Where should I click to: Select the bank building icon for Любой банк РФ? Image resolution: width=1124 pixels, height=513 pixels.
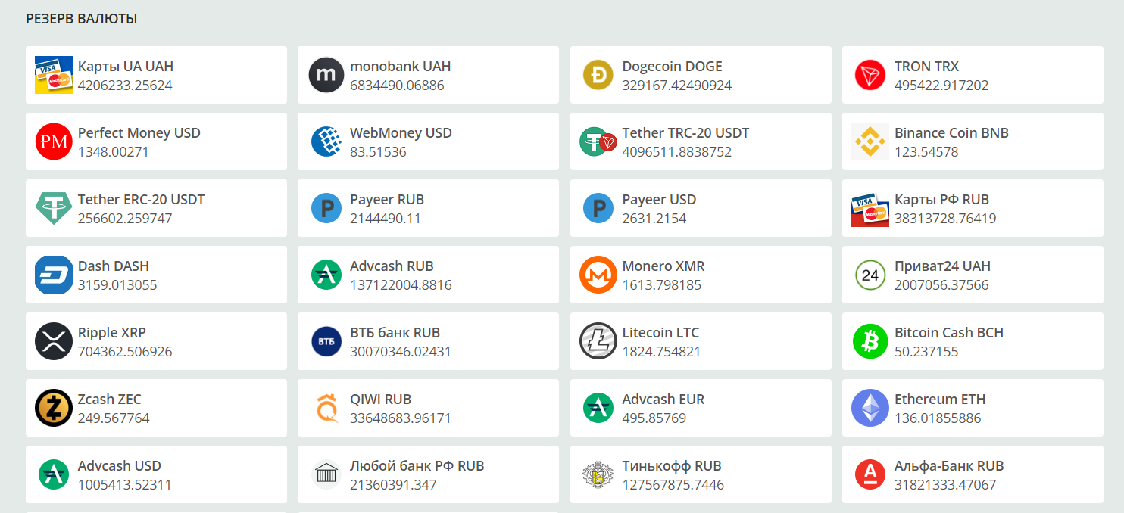point(326,474)
